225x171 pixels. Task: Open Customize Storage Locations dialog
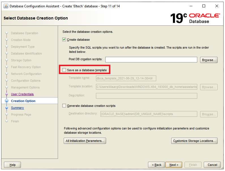click(x=194, y=141)
